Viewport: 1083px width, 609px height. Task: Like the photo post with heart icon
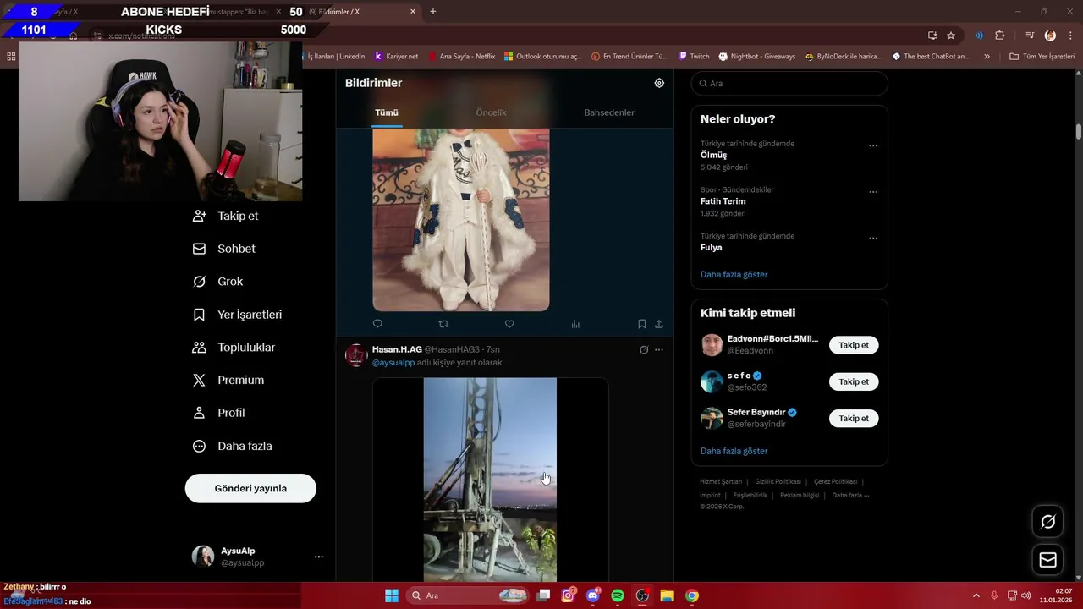(509, 324)
